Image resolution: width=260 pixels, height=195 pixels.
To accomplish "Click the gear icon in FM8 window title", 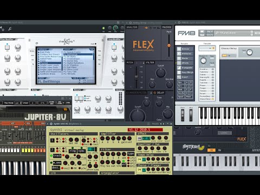I will [179, 23].
